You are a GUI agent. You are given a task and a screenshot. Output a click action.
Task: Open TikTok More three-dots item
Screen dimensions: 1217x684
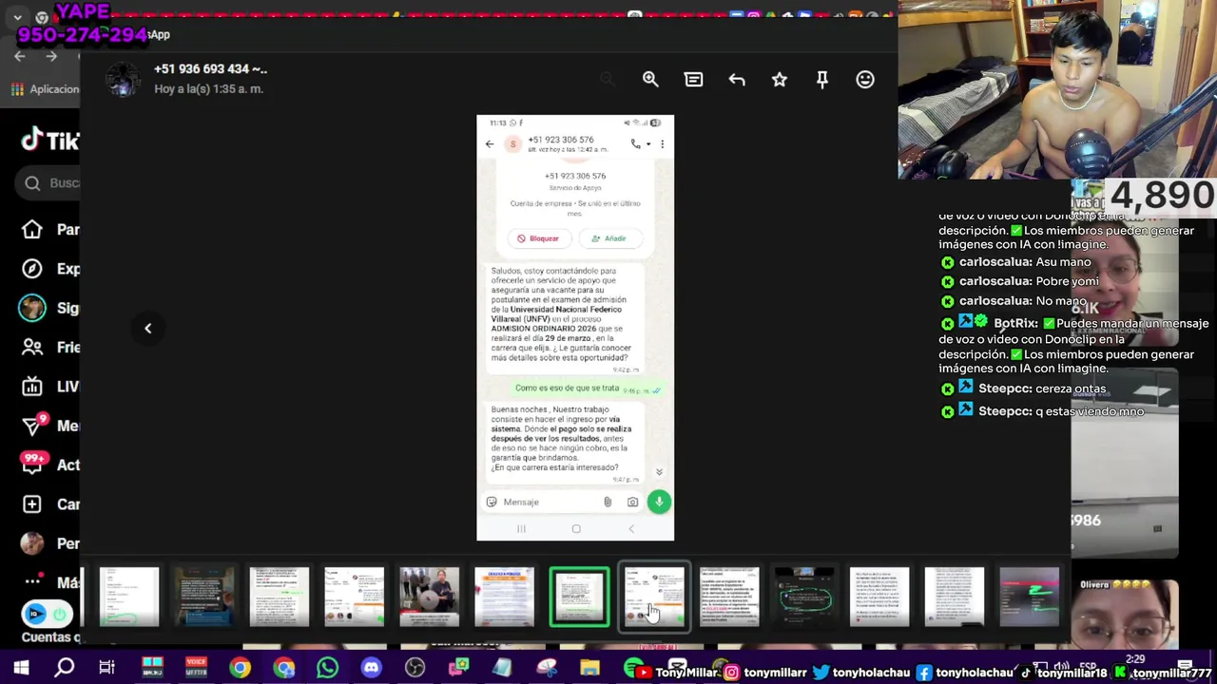tap(32, 581)
